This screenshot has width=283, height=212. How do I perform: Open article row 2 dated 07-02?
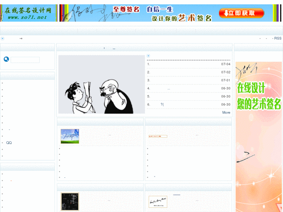click(x=189, y=72)
